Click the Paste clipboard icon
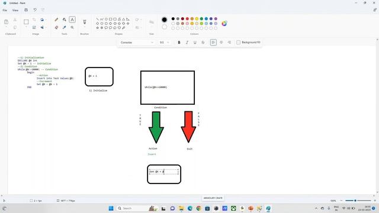The height and width of the screenshot is (213, 379). 7,22
